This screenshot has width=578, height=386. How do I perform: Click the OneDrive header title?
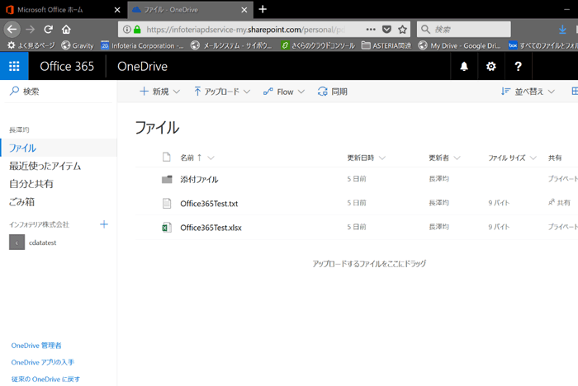[142, 66]
